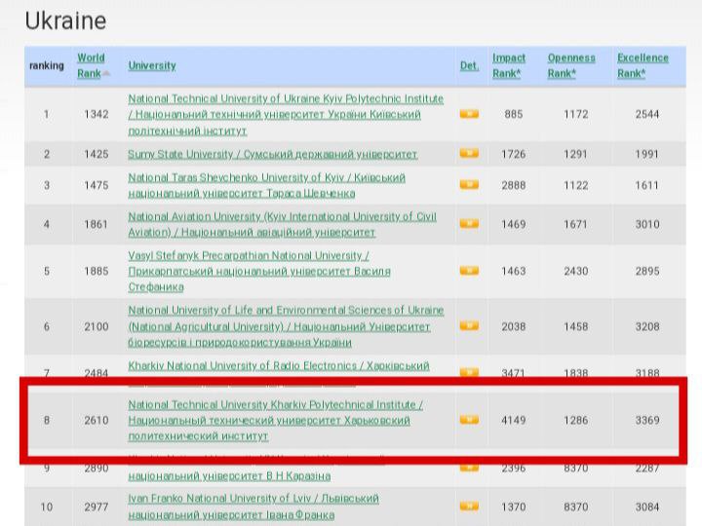Click the World Rank sort arrow

coord(106,73)
